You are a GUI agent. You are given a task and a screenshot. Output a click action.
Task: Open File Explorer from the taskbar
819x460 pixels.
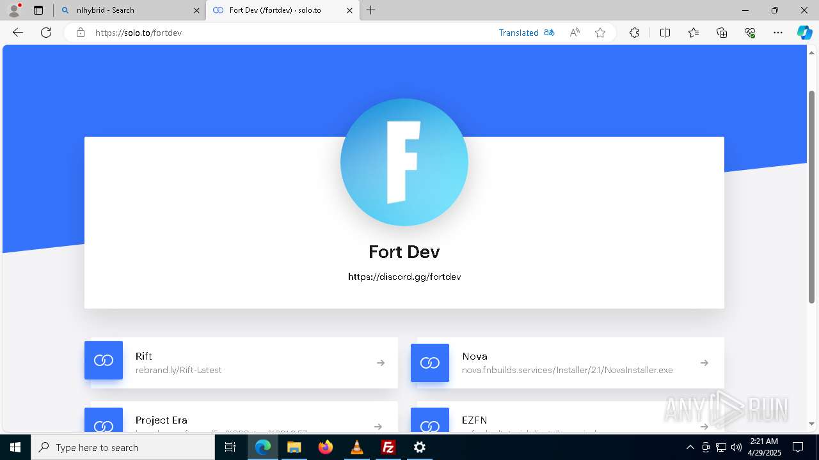pos(294,447)
